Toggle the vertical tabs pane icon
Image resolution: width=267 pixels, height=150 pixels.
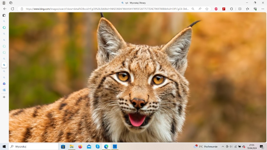(x=4, y=15)
